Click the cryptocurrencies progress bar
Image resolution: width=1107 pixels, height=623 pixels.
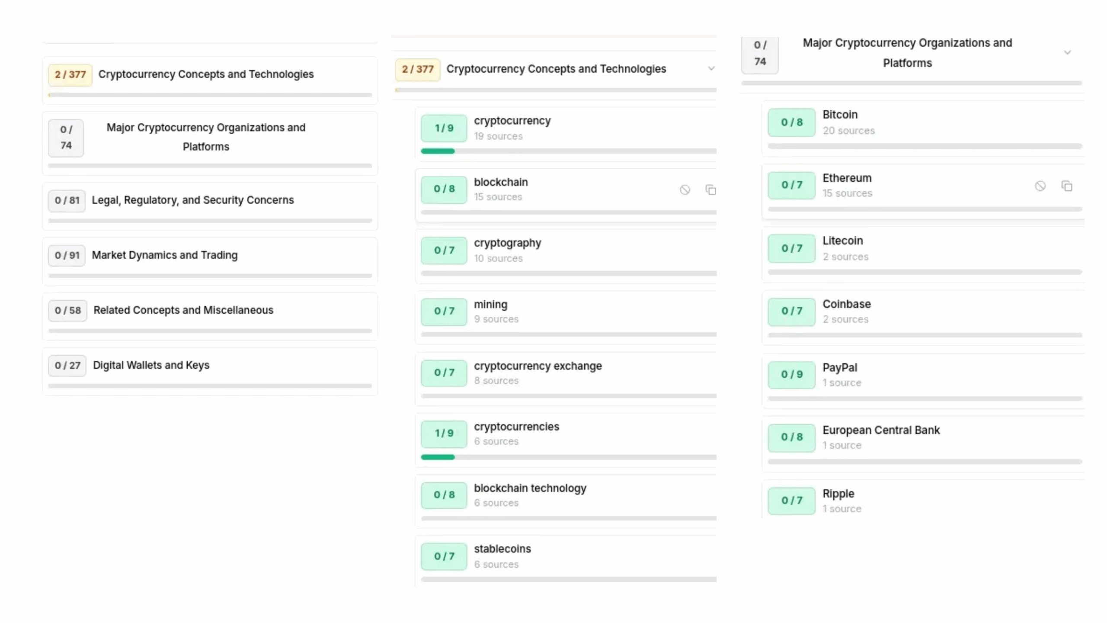569,457
